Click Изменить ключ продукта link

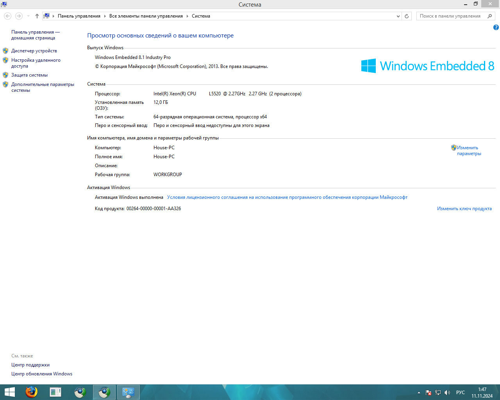(x=464, y=209)
